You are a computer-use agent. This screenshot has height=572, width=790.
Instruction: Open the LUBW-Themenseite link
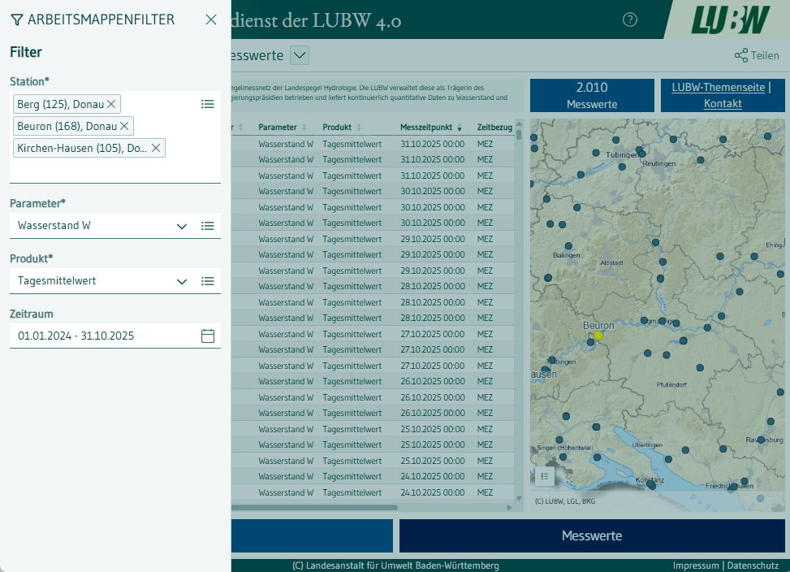point(718,87)
